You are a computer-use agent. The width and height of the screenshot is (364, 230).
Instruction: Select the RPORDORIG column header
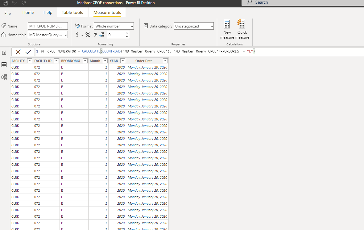(71, 61)
